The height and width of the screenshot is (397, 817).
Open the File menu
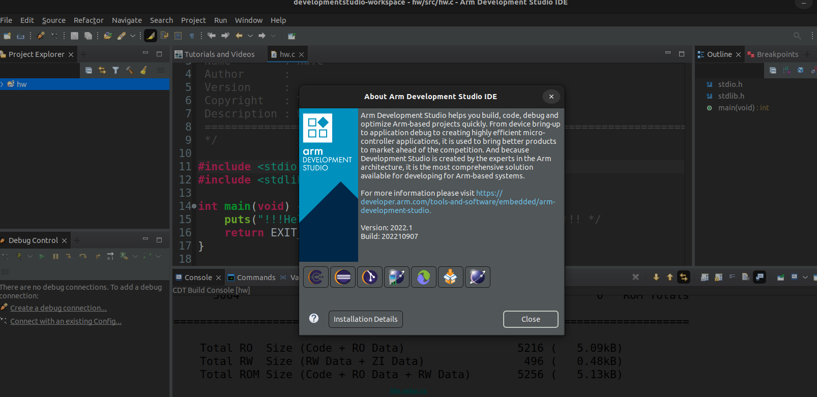pos(6,20)
